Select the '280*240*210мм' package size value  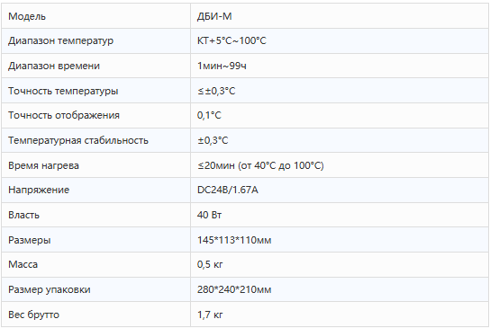click(234, 289)
